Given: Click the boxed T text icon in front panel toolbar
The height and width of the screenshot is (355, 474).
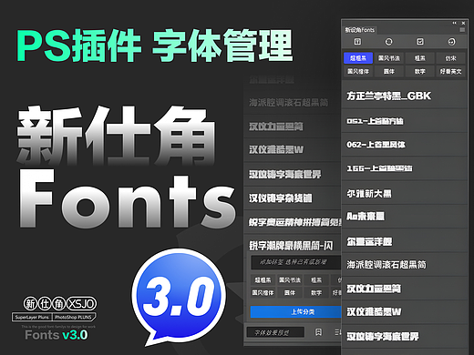Looking at the screenshot, I should coord(357,42).
